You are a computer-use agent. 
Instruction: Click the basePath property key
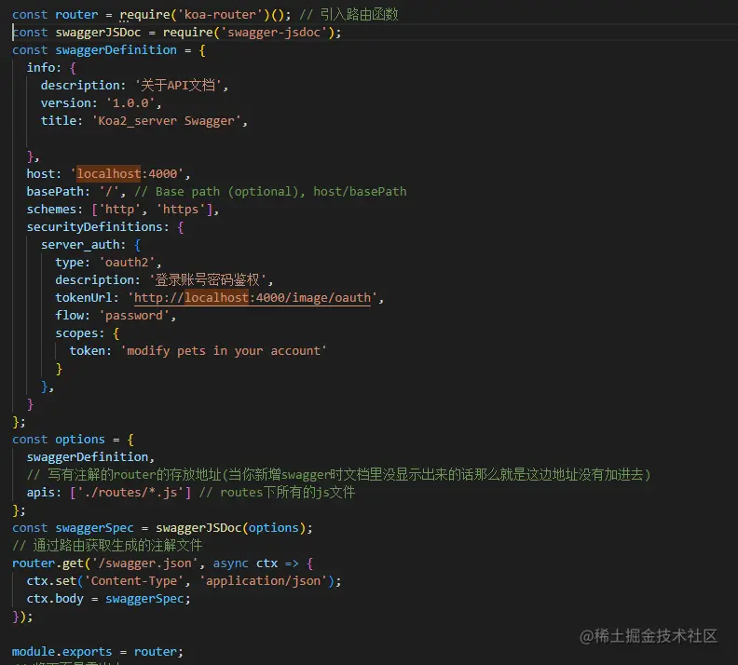pyautogui.click(x=55, y=192)
